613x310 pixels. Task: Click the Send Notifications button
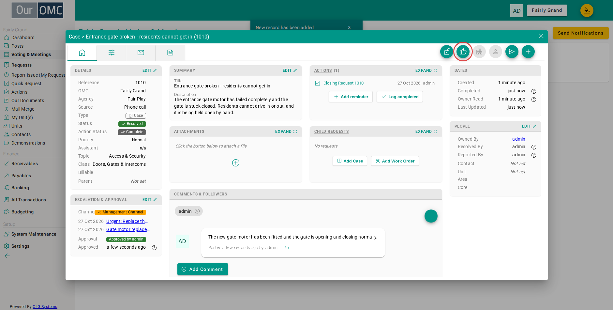pos(581,33)
